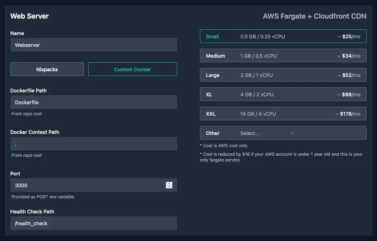Click the AWS Fargate + Cloudfront CDN heading

315,16
